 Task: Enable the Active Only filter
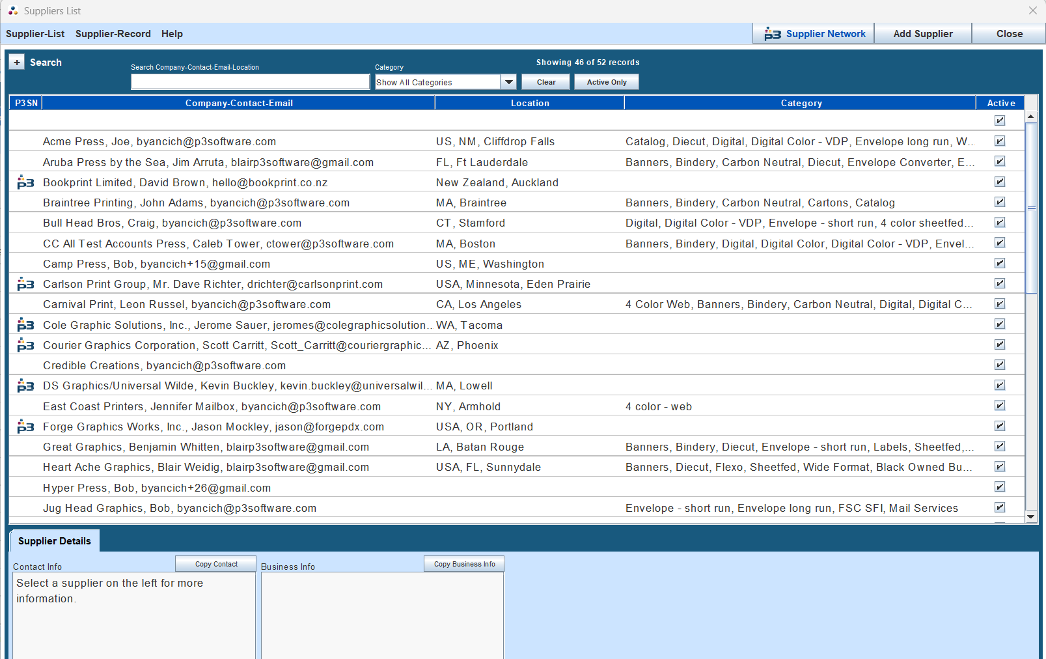point(605,81)
